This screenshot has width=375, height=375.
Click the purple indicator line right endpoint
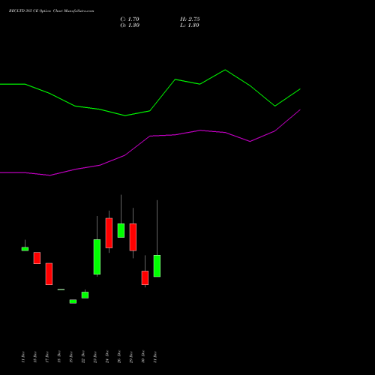299,110
